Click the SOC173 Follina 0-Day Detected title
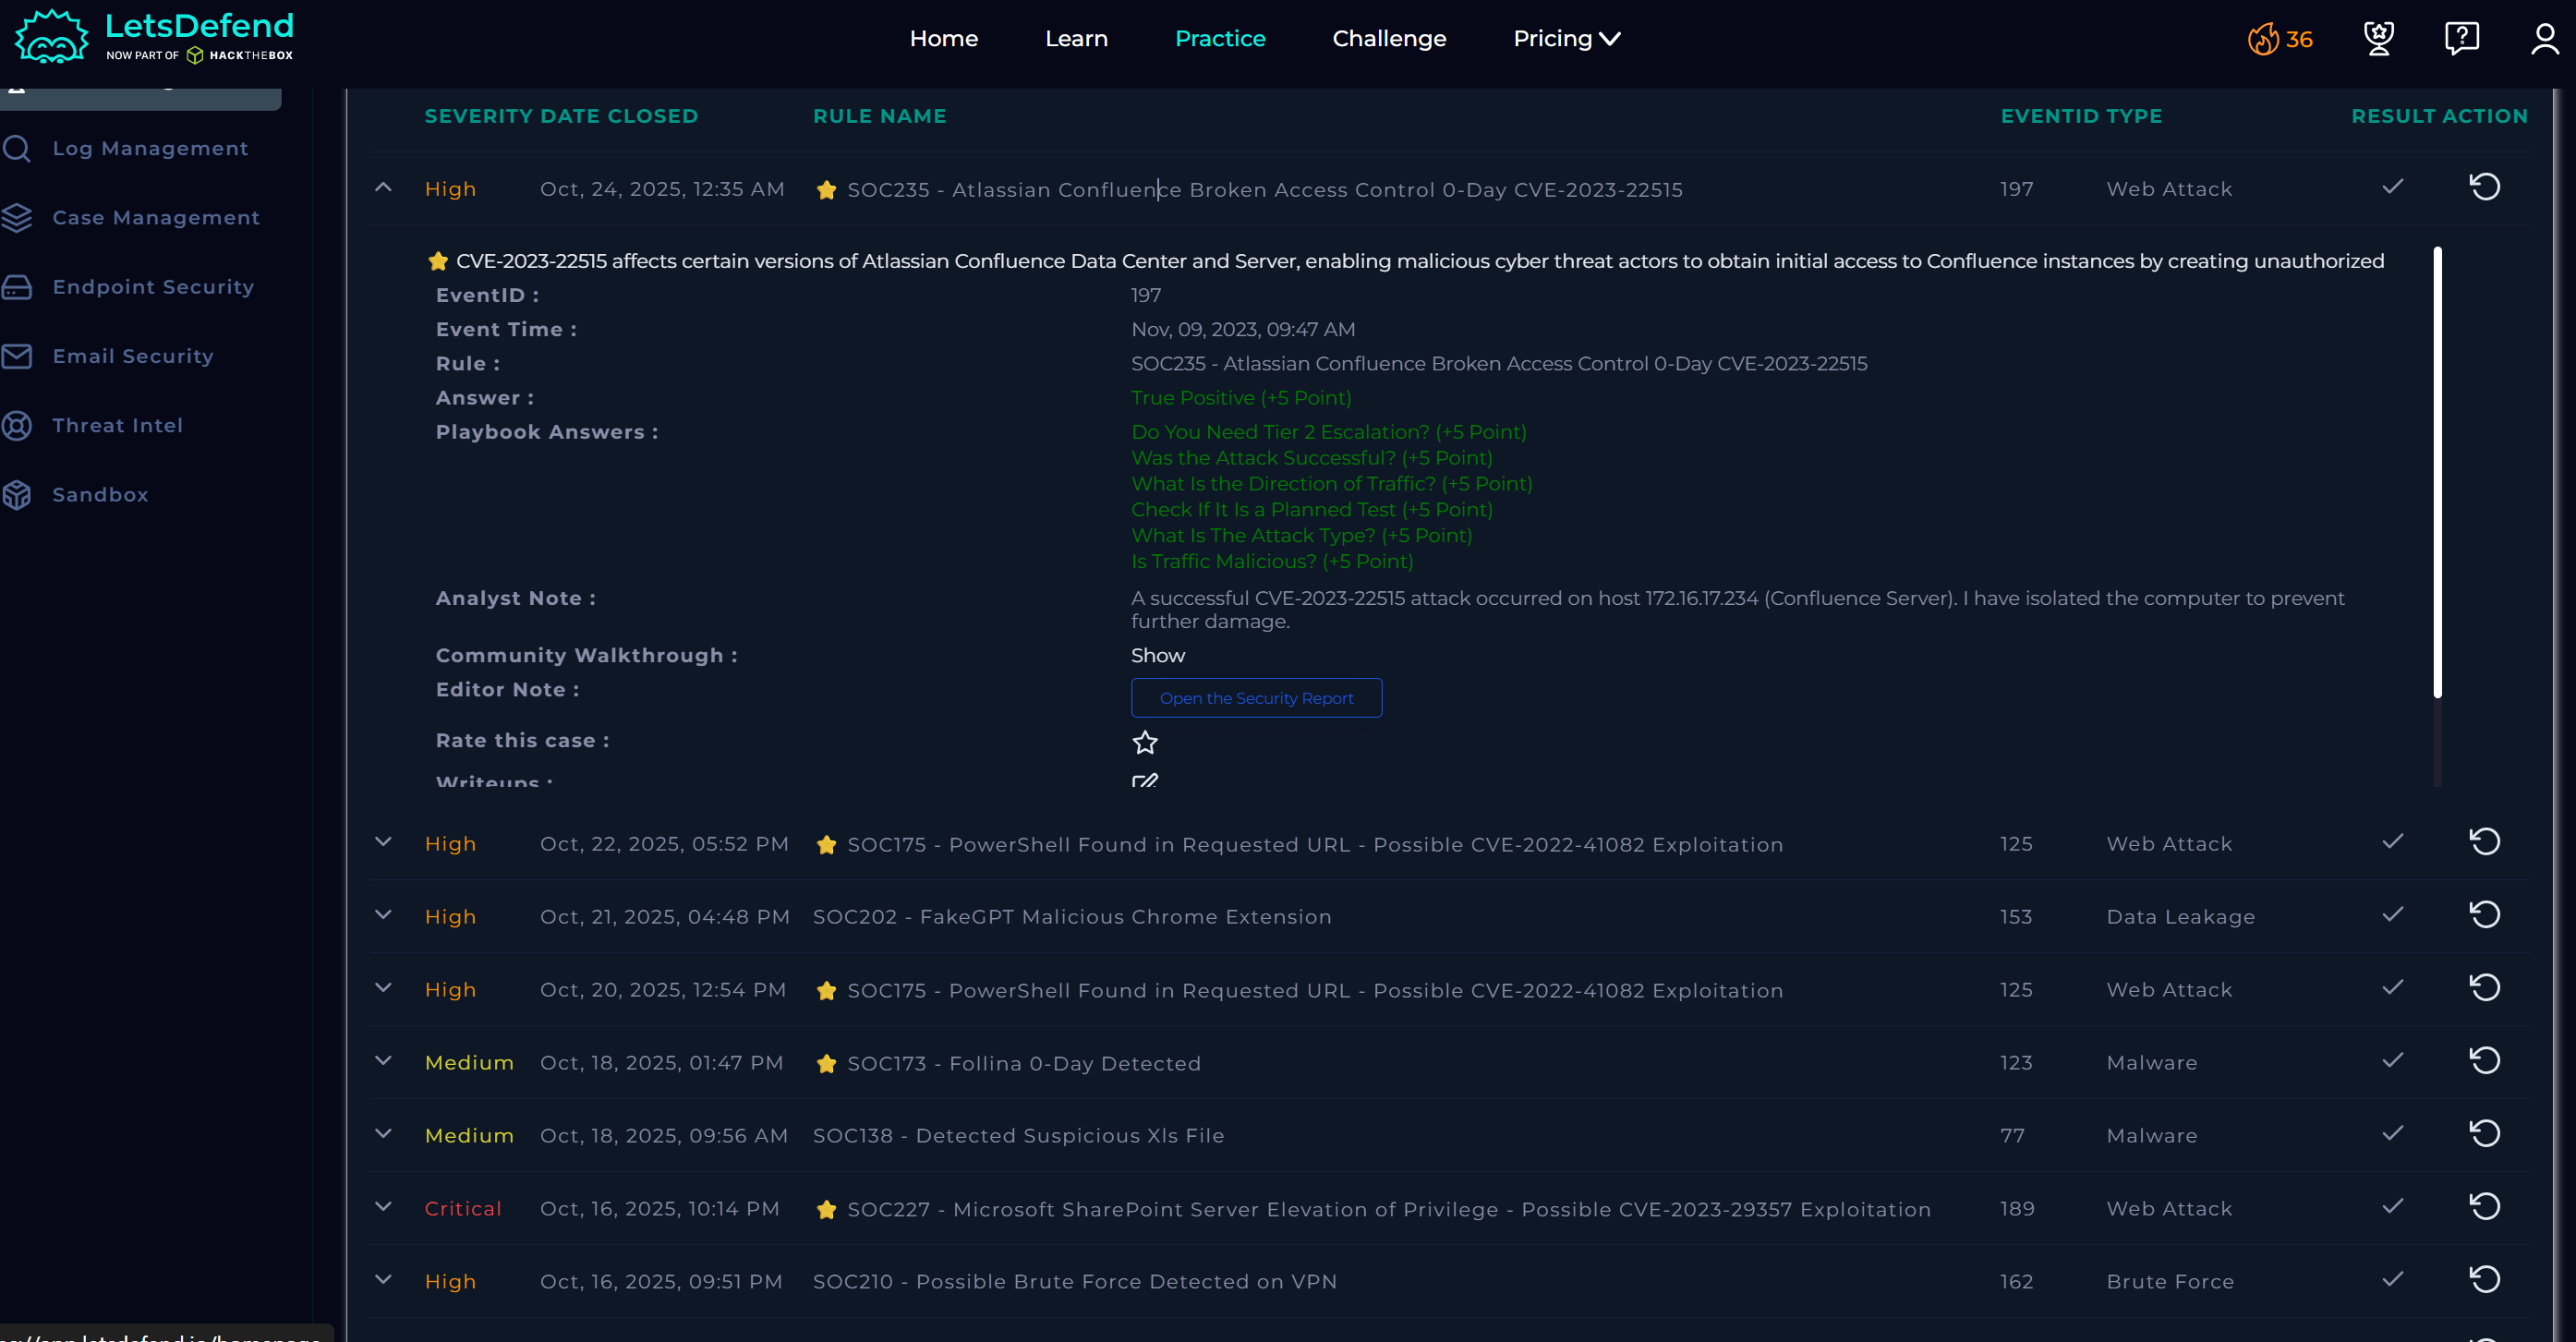This screenshot has width=2576, height=1342. pos(1024,1064)
